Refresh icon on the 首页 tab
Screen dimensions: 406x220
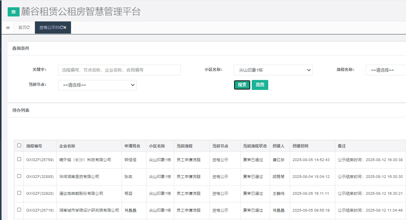(28, 28)
